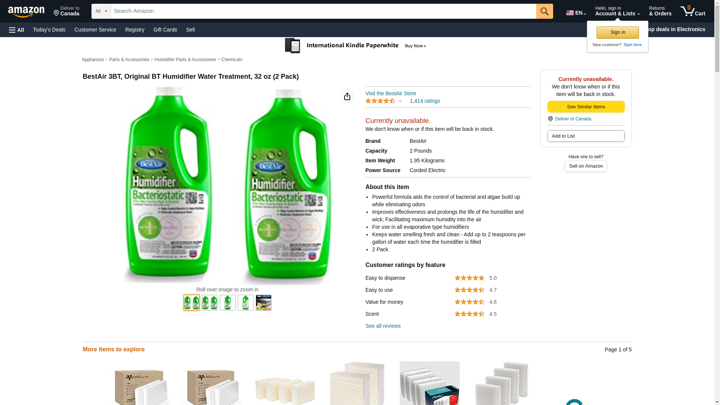
Task: Select the last product thumbnail image
Action: (x=264, y=303)
